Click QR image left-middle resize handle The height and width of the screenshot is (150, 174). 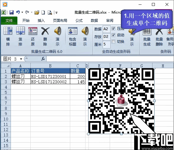click(88, 101)
